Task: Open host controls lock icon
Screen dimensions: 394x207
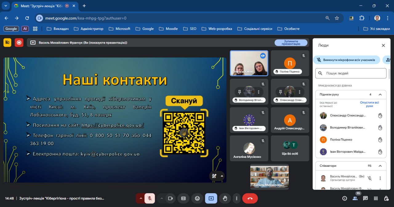Action: [x=386, y=198]
